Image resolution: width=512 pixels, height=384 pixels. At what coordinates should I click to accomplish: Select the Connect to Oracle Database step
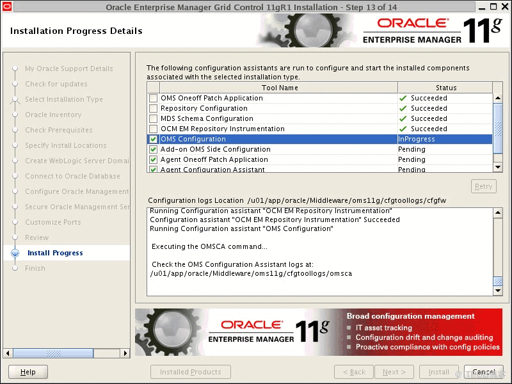point(72,177)
